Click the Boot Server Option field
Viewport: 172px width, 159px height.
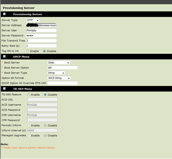point(62,68)
